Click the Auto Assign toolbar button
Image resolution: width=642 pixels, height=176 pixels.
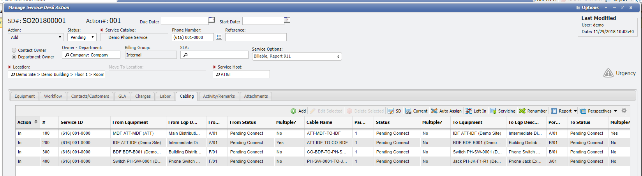click(446, 111)
